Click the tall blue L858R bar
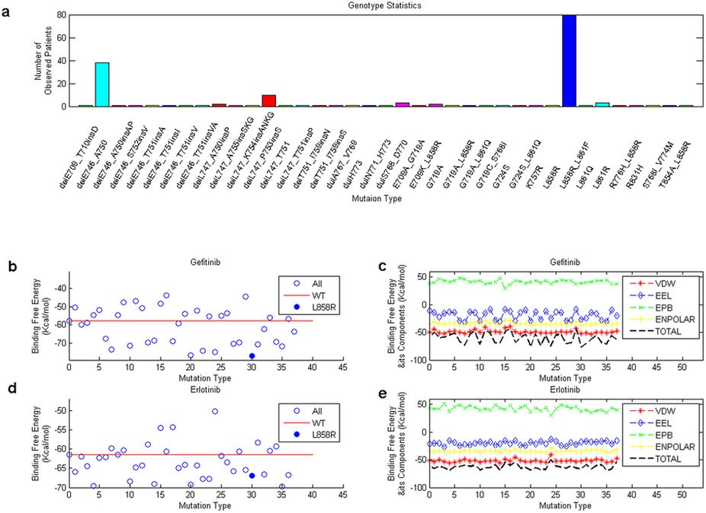The image size is (706, 513). [569, 61]
